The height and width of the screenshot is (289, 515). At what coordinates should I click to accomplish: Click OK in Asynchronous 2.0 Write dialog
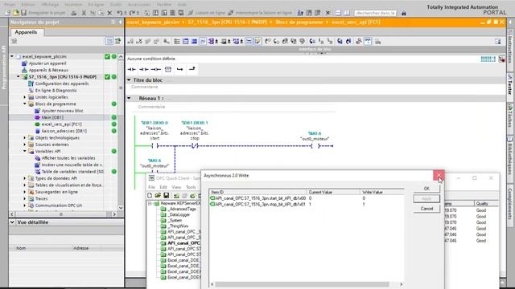tap(426, 189)
